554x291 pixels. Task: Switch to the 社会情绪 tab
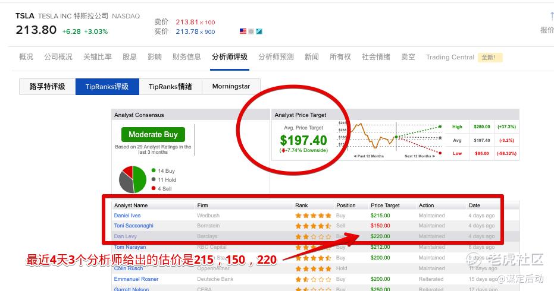pyautogui.click(x=376, y=57)
